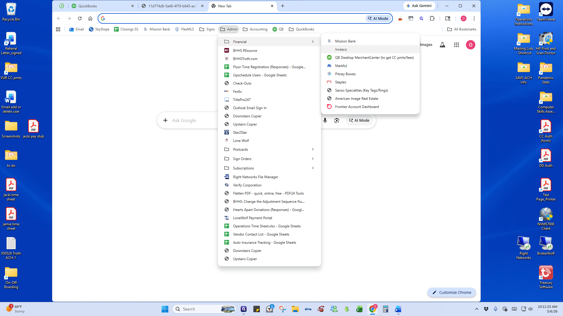Open the Chrome three-dot menu
The image size is (563, 316).
(474, 18)
